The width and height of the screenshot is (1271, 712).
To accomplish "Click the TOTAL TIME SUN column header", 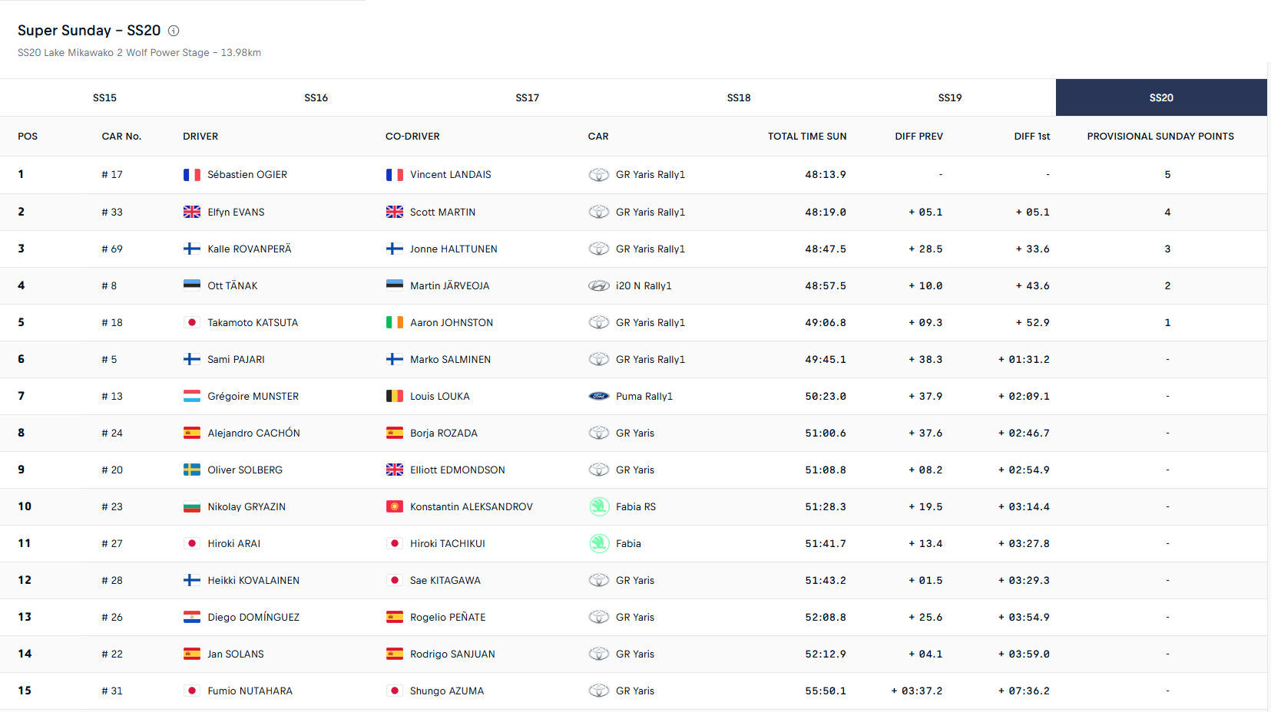I will click(806, 137).
